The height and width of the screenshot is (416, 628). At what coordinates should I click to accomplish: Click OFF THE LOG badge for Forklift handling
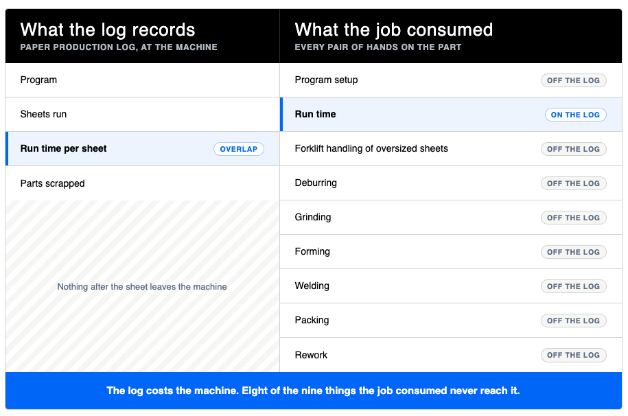573,149
